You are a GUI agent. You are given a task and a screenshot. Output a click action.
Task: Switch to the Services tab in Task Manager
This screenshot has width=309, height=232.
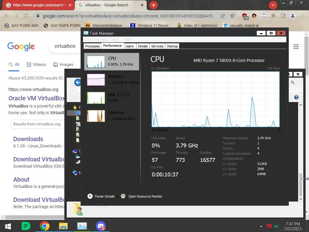coord(157,46)
